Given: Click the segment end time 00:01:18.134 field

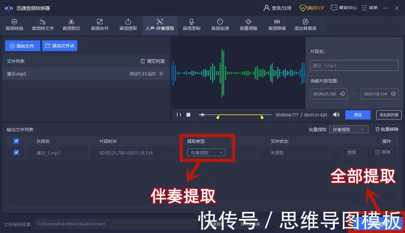Looking at the screenshot, I should [380, 94].
